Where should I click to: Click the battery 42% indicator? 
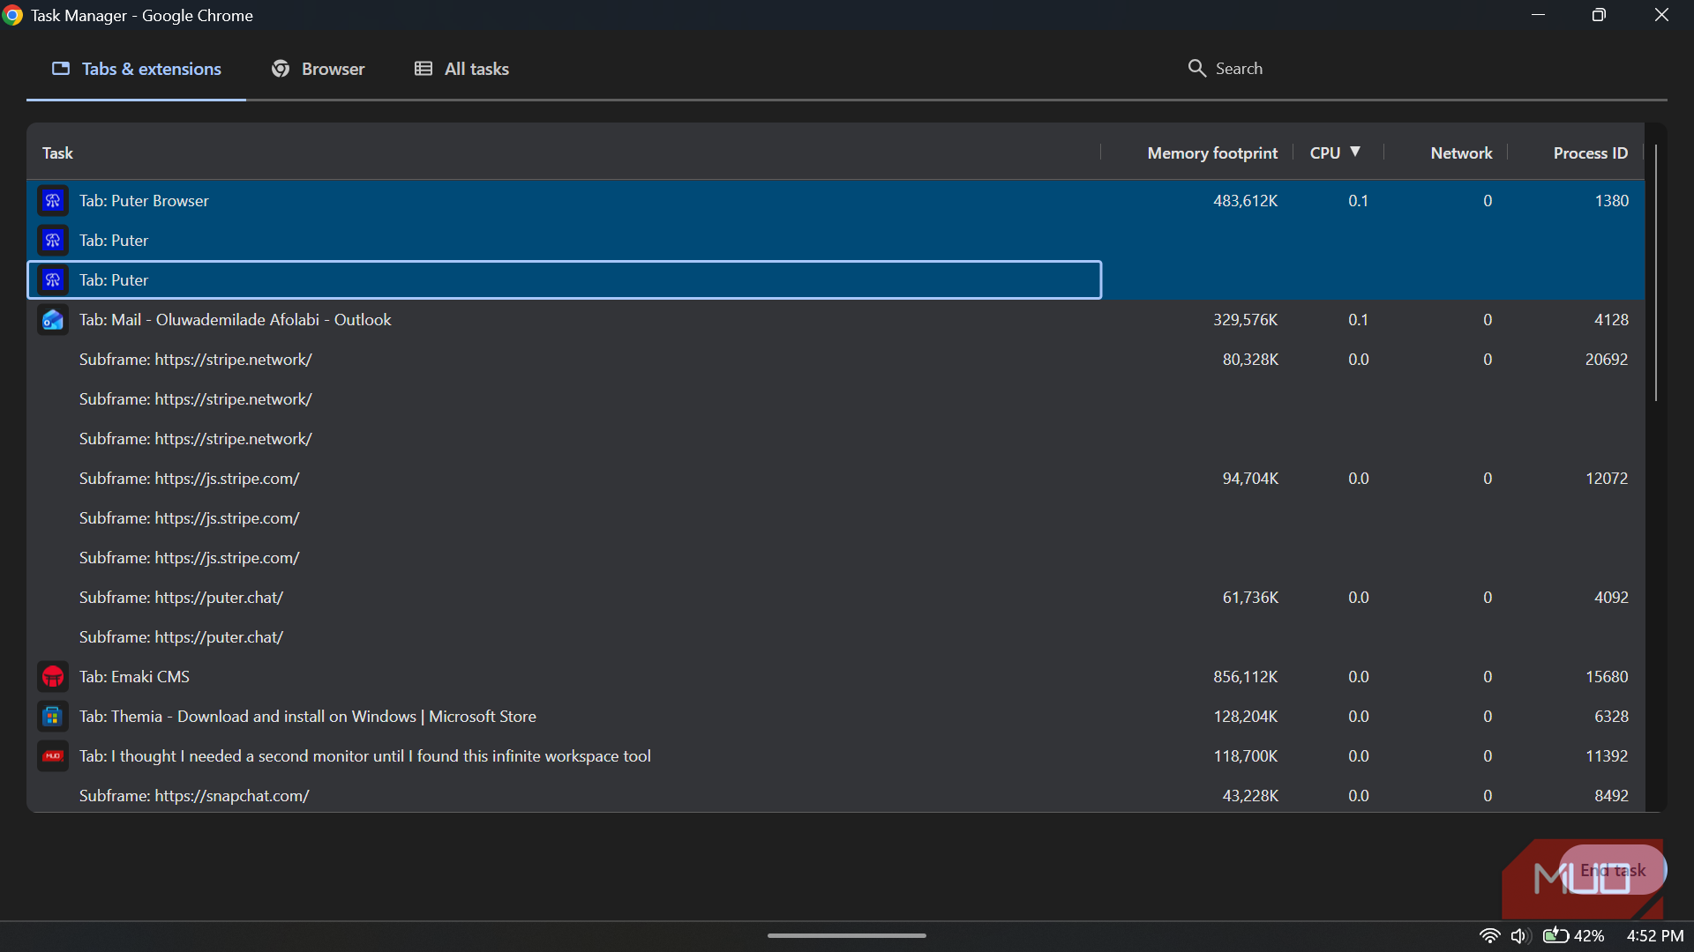1573,936
